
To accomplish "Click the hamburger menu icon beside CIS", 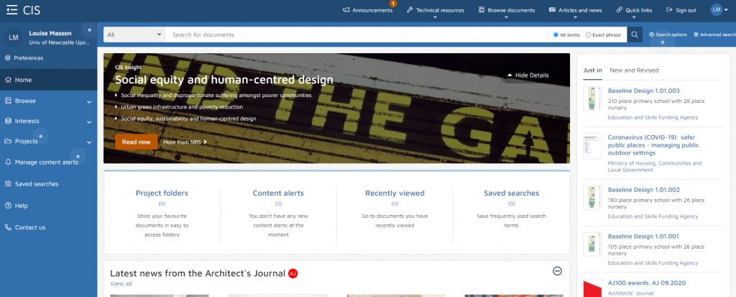I will (12, 10).
